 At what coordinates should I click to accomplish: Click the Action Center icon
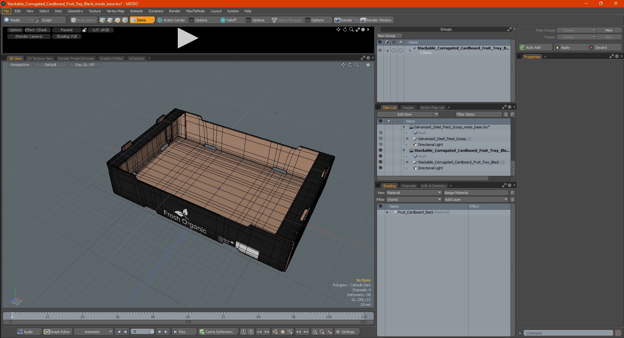[x=160, y=20]
